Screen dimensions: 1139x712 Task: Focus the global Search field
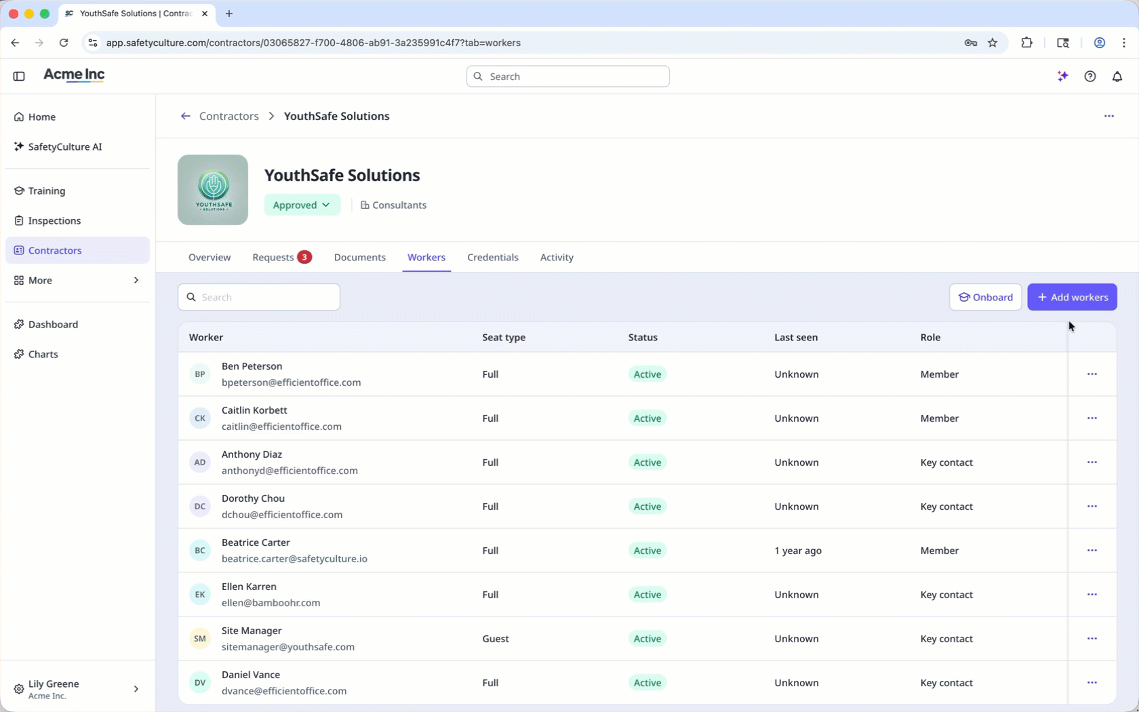pyautogui.click(x=568, y=77)
